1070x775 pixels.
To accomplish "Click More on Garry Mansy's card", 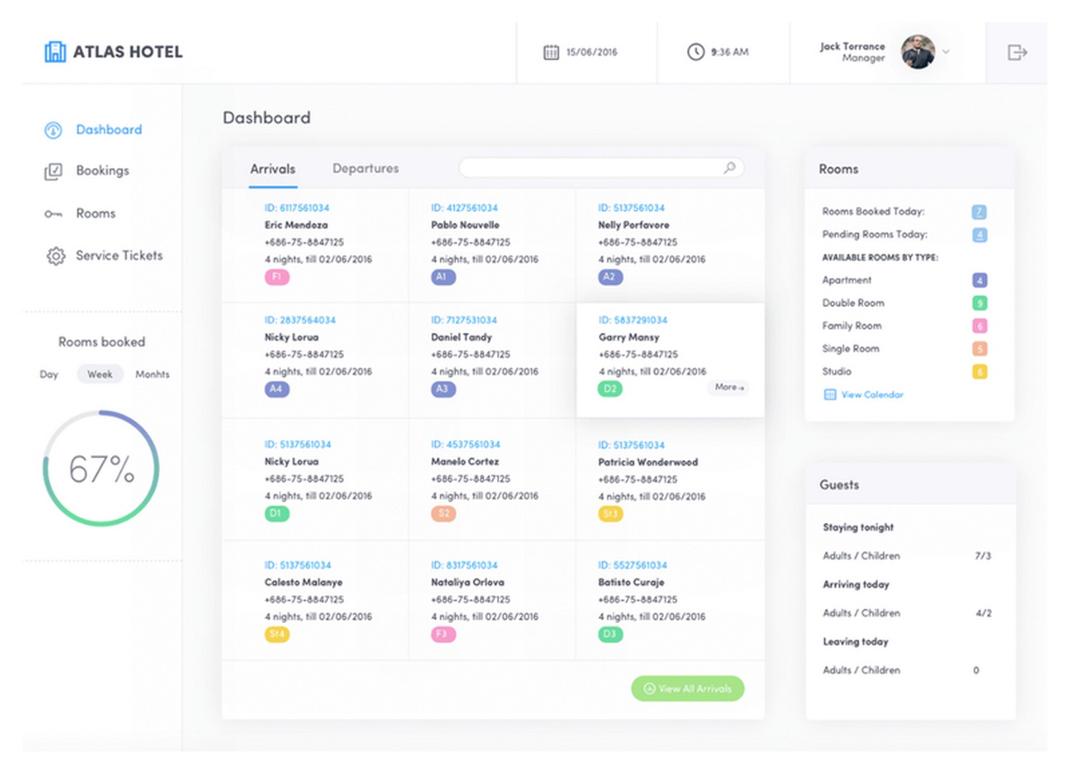I will [x=727, y=387].
